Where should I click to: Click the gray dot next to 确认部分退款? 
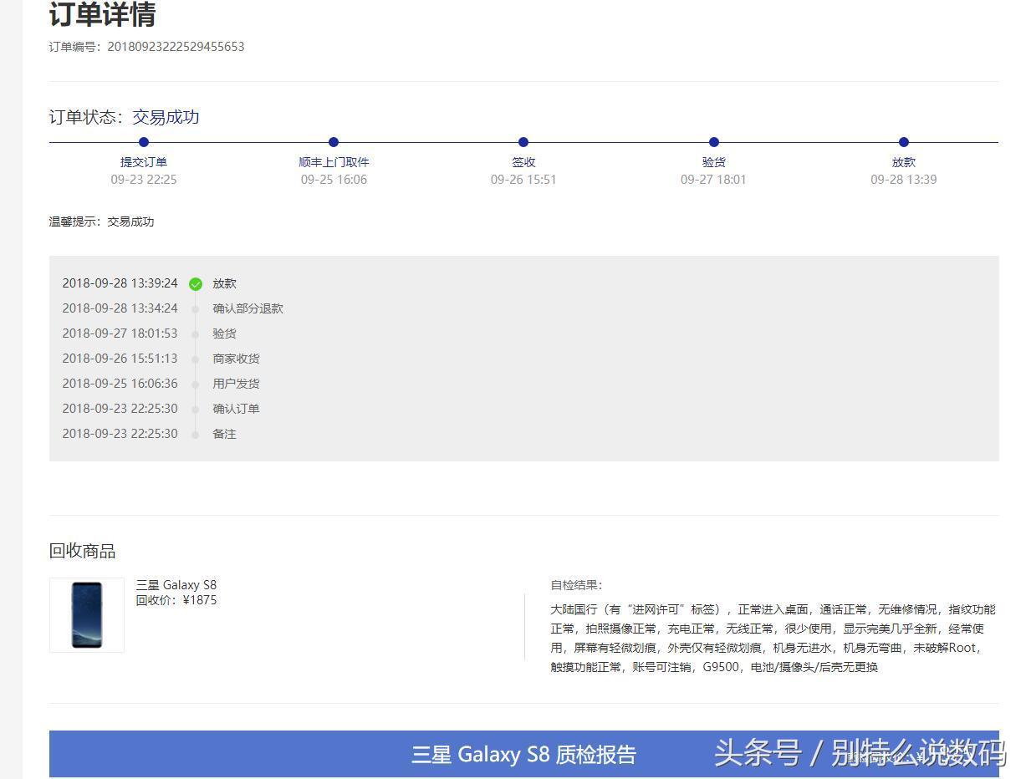click(196, 308)
